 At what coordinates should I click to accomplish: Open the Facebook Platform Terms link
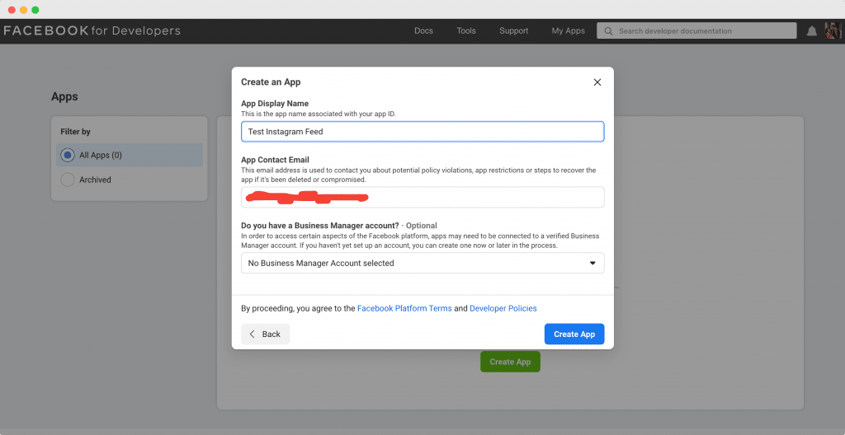pyautogui.click(x=404, y=308)
